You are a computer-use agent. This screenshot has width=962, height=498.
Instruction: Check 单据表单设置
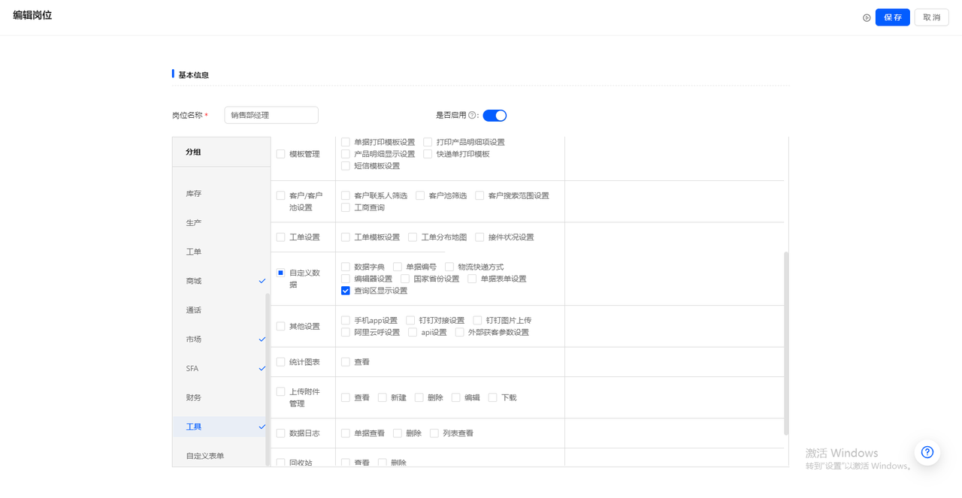pos(472,279)
